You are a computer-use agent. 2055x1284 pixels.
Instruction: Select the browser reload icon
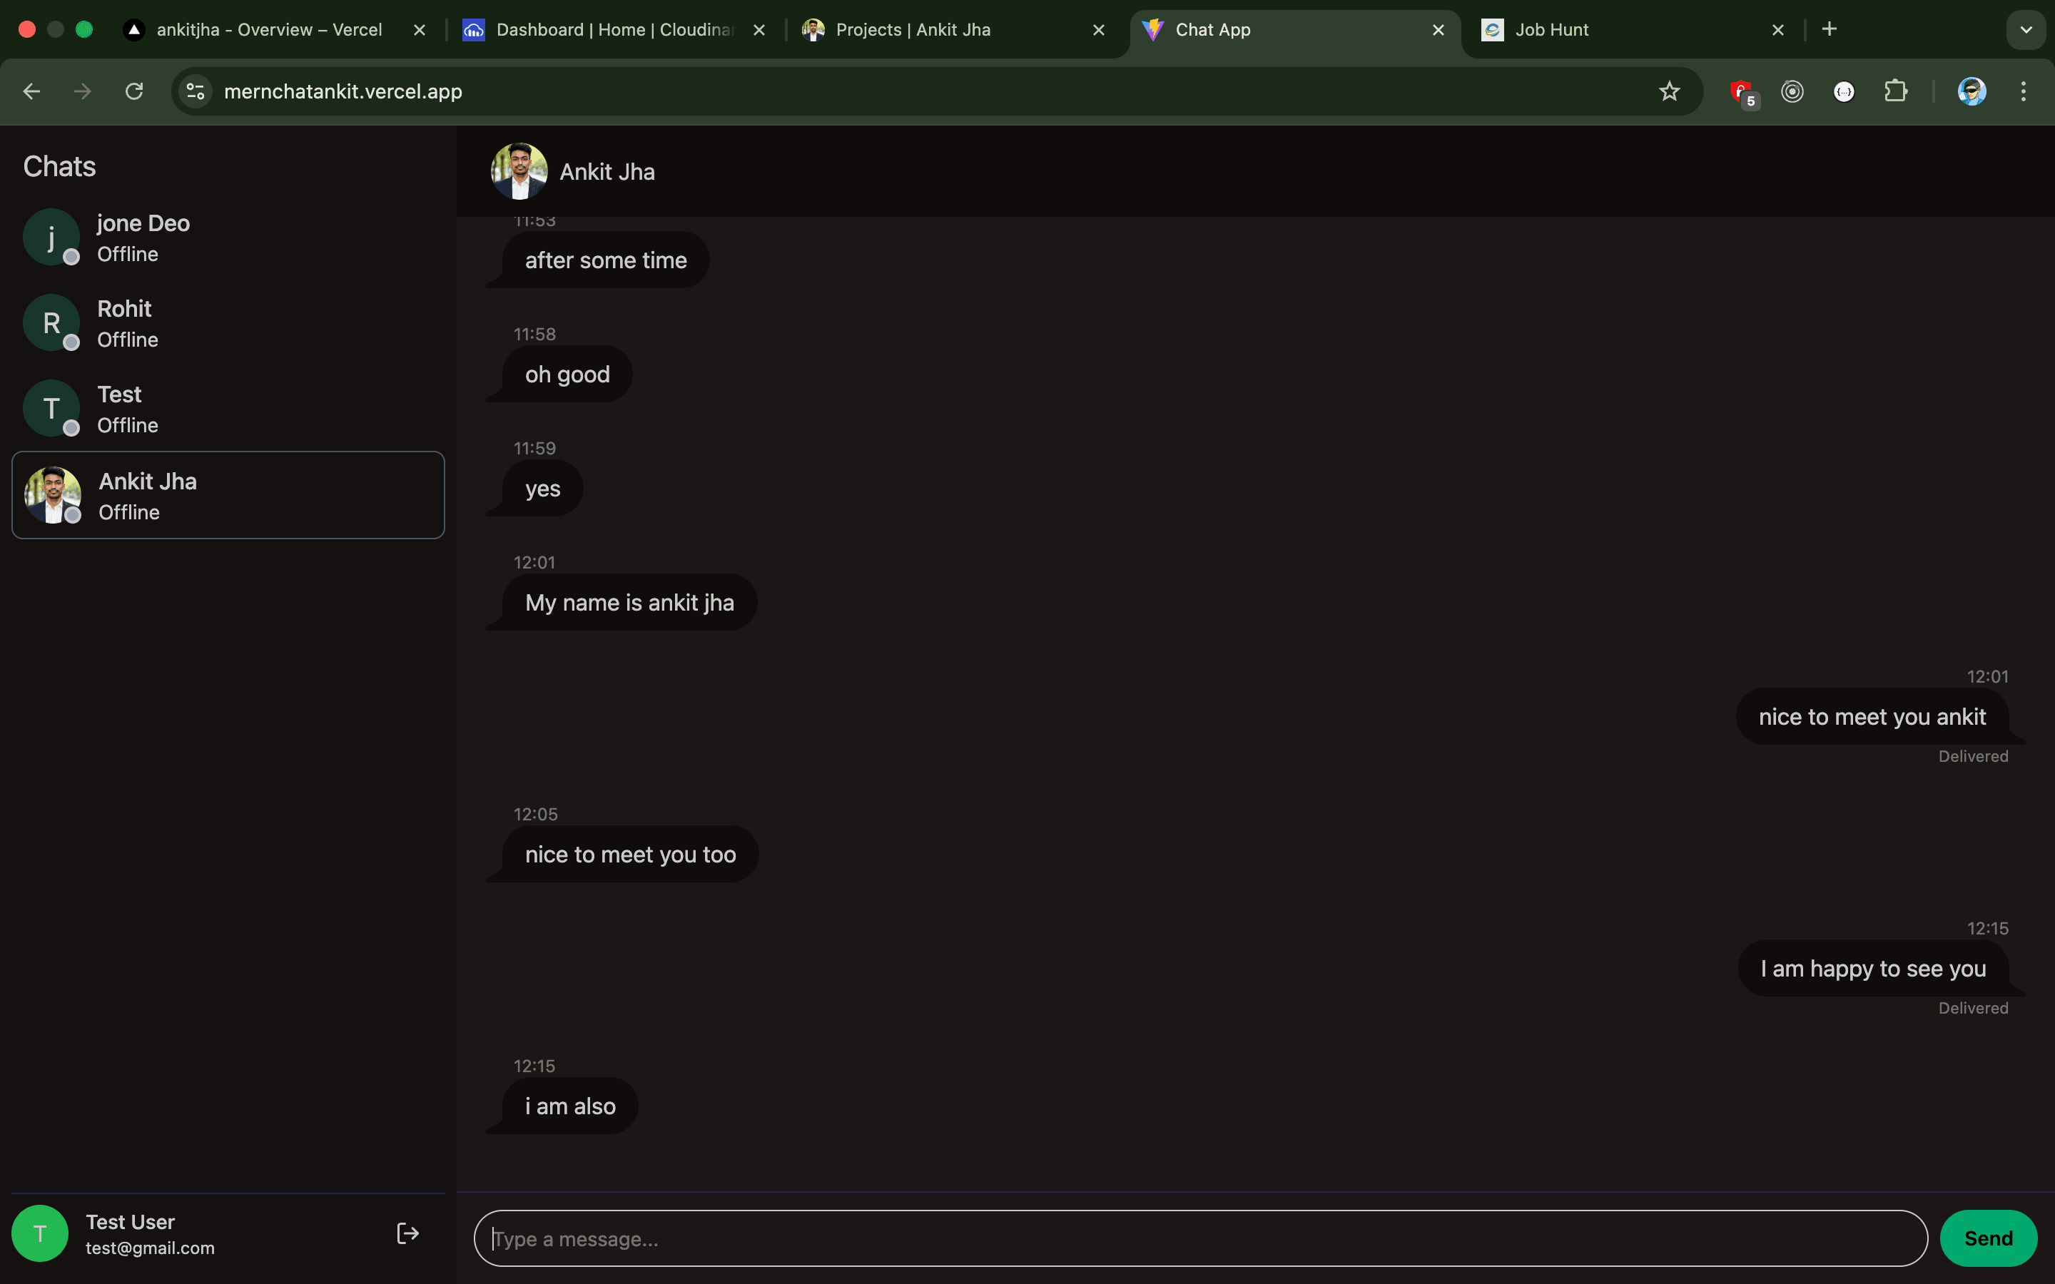pyautogui.click(x=134, y=91)
